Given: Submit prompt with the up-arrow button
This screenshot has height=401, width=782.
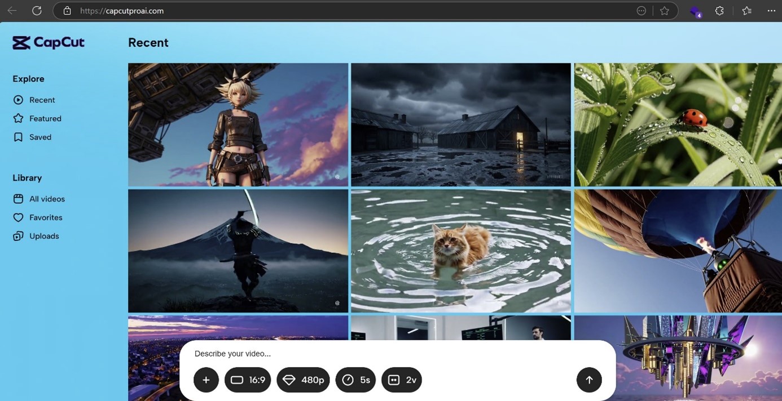Looking at the screenshot, I should click(589, 380).
